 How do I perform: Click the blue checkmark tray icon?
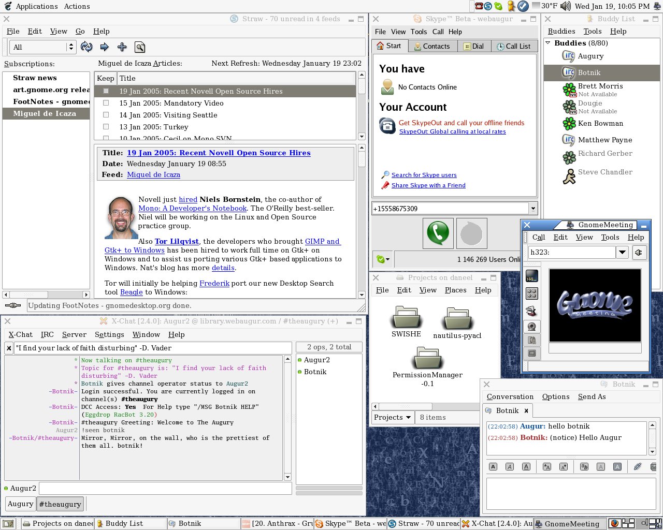click(523, 6)
